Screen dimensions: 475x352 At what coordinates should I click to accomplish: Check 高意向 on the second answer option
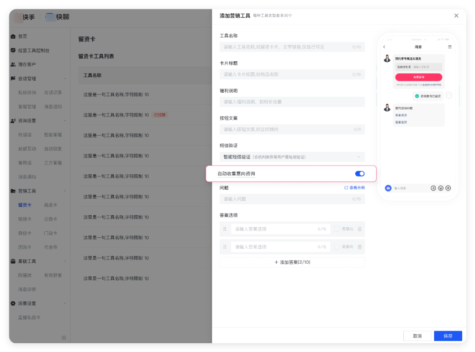point(337,247)
